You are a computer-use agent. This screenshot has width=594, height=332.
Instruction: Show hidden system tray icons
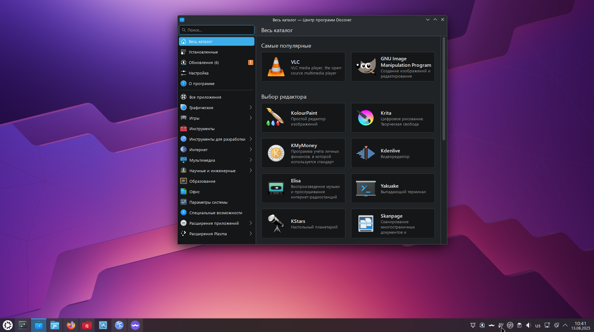565,325
